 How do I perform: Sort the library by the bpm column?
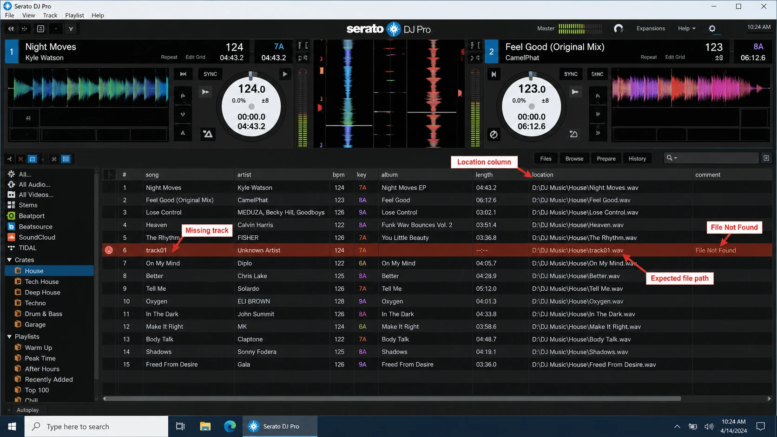pyautogui.click(x=339, y=175)
